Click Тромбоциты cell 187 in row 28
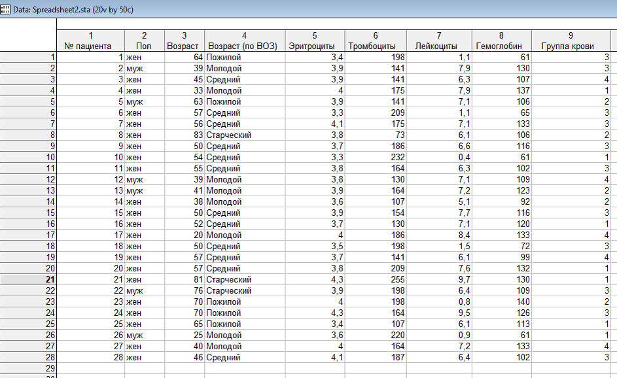This screenshot has width=617, height=378. (376, 357)
